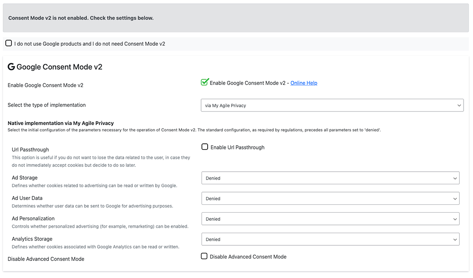Screen dimensions: 473x278
Task: Uncheck the green Enable Google Consent Mode v2 checkbox
Action: click(x=205, y=82)
